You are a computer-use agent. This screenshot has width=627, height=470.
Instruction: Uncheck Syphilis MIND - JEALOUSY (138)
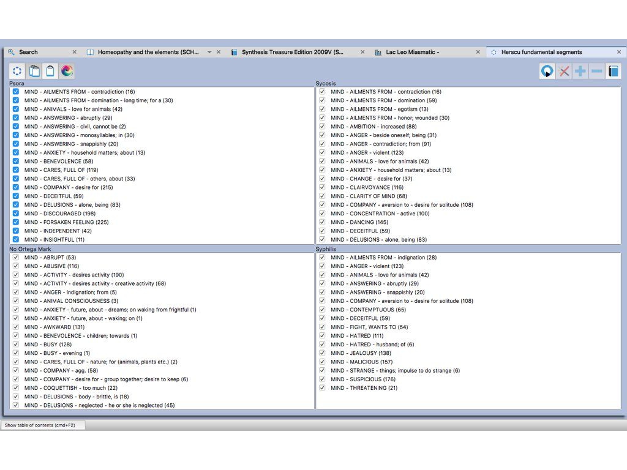click(322, 353)
